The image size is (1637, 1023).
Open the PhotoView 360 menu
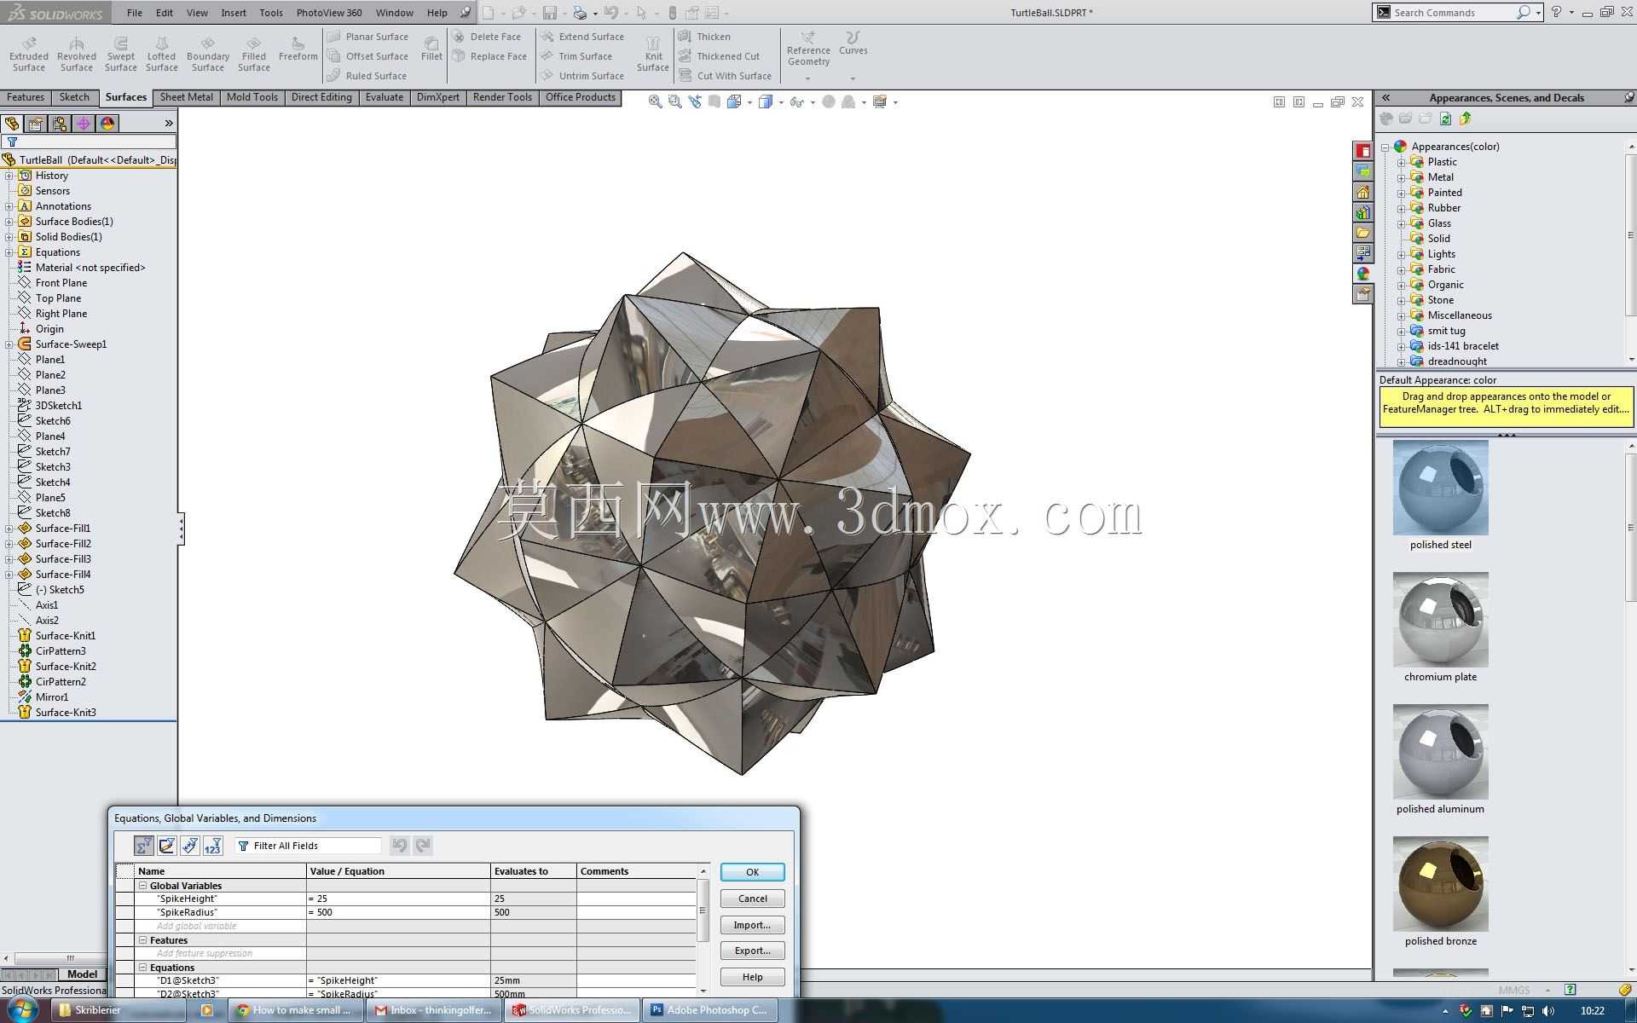(x=329, y=13)
